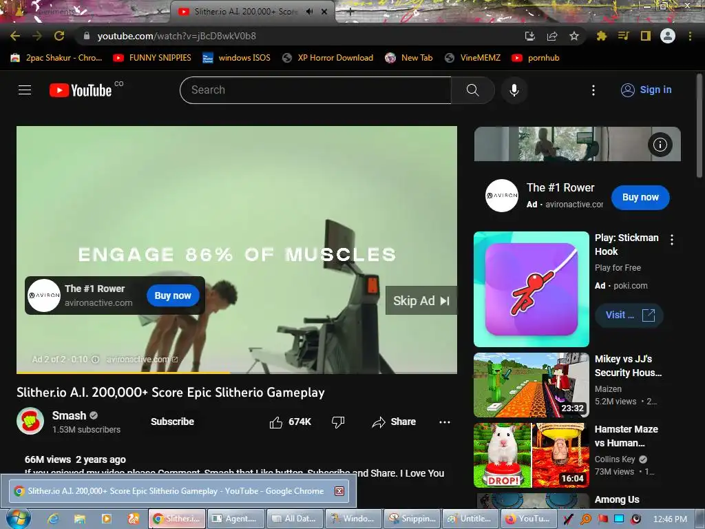Click the sidebar Aviron round logo
The height and width of the screenshot is (529, 705).
point(502,196)
